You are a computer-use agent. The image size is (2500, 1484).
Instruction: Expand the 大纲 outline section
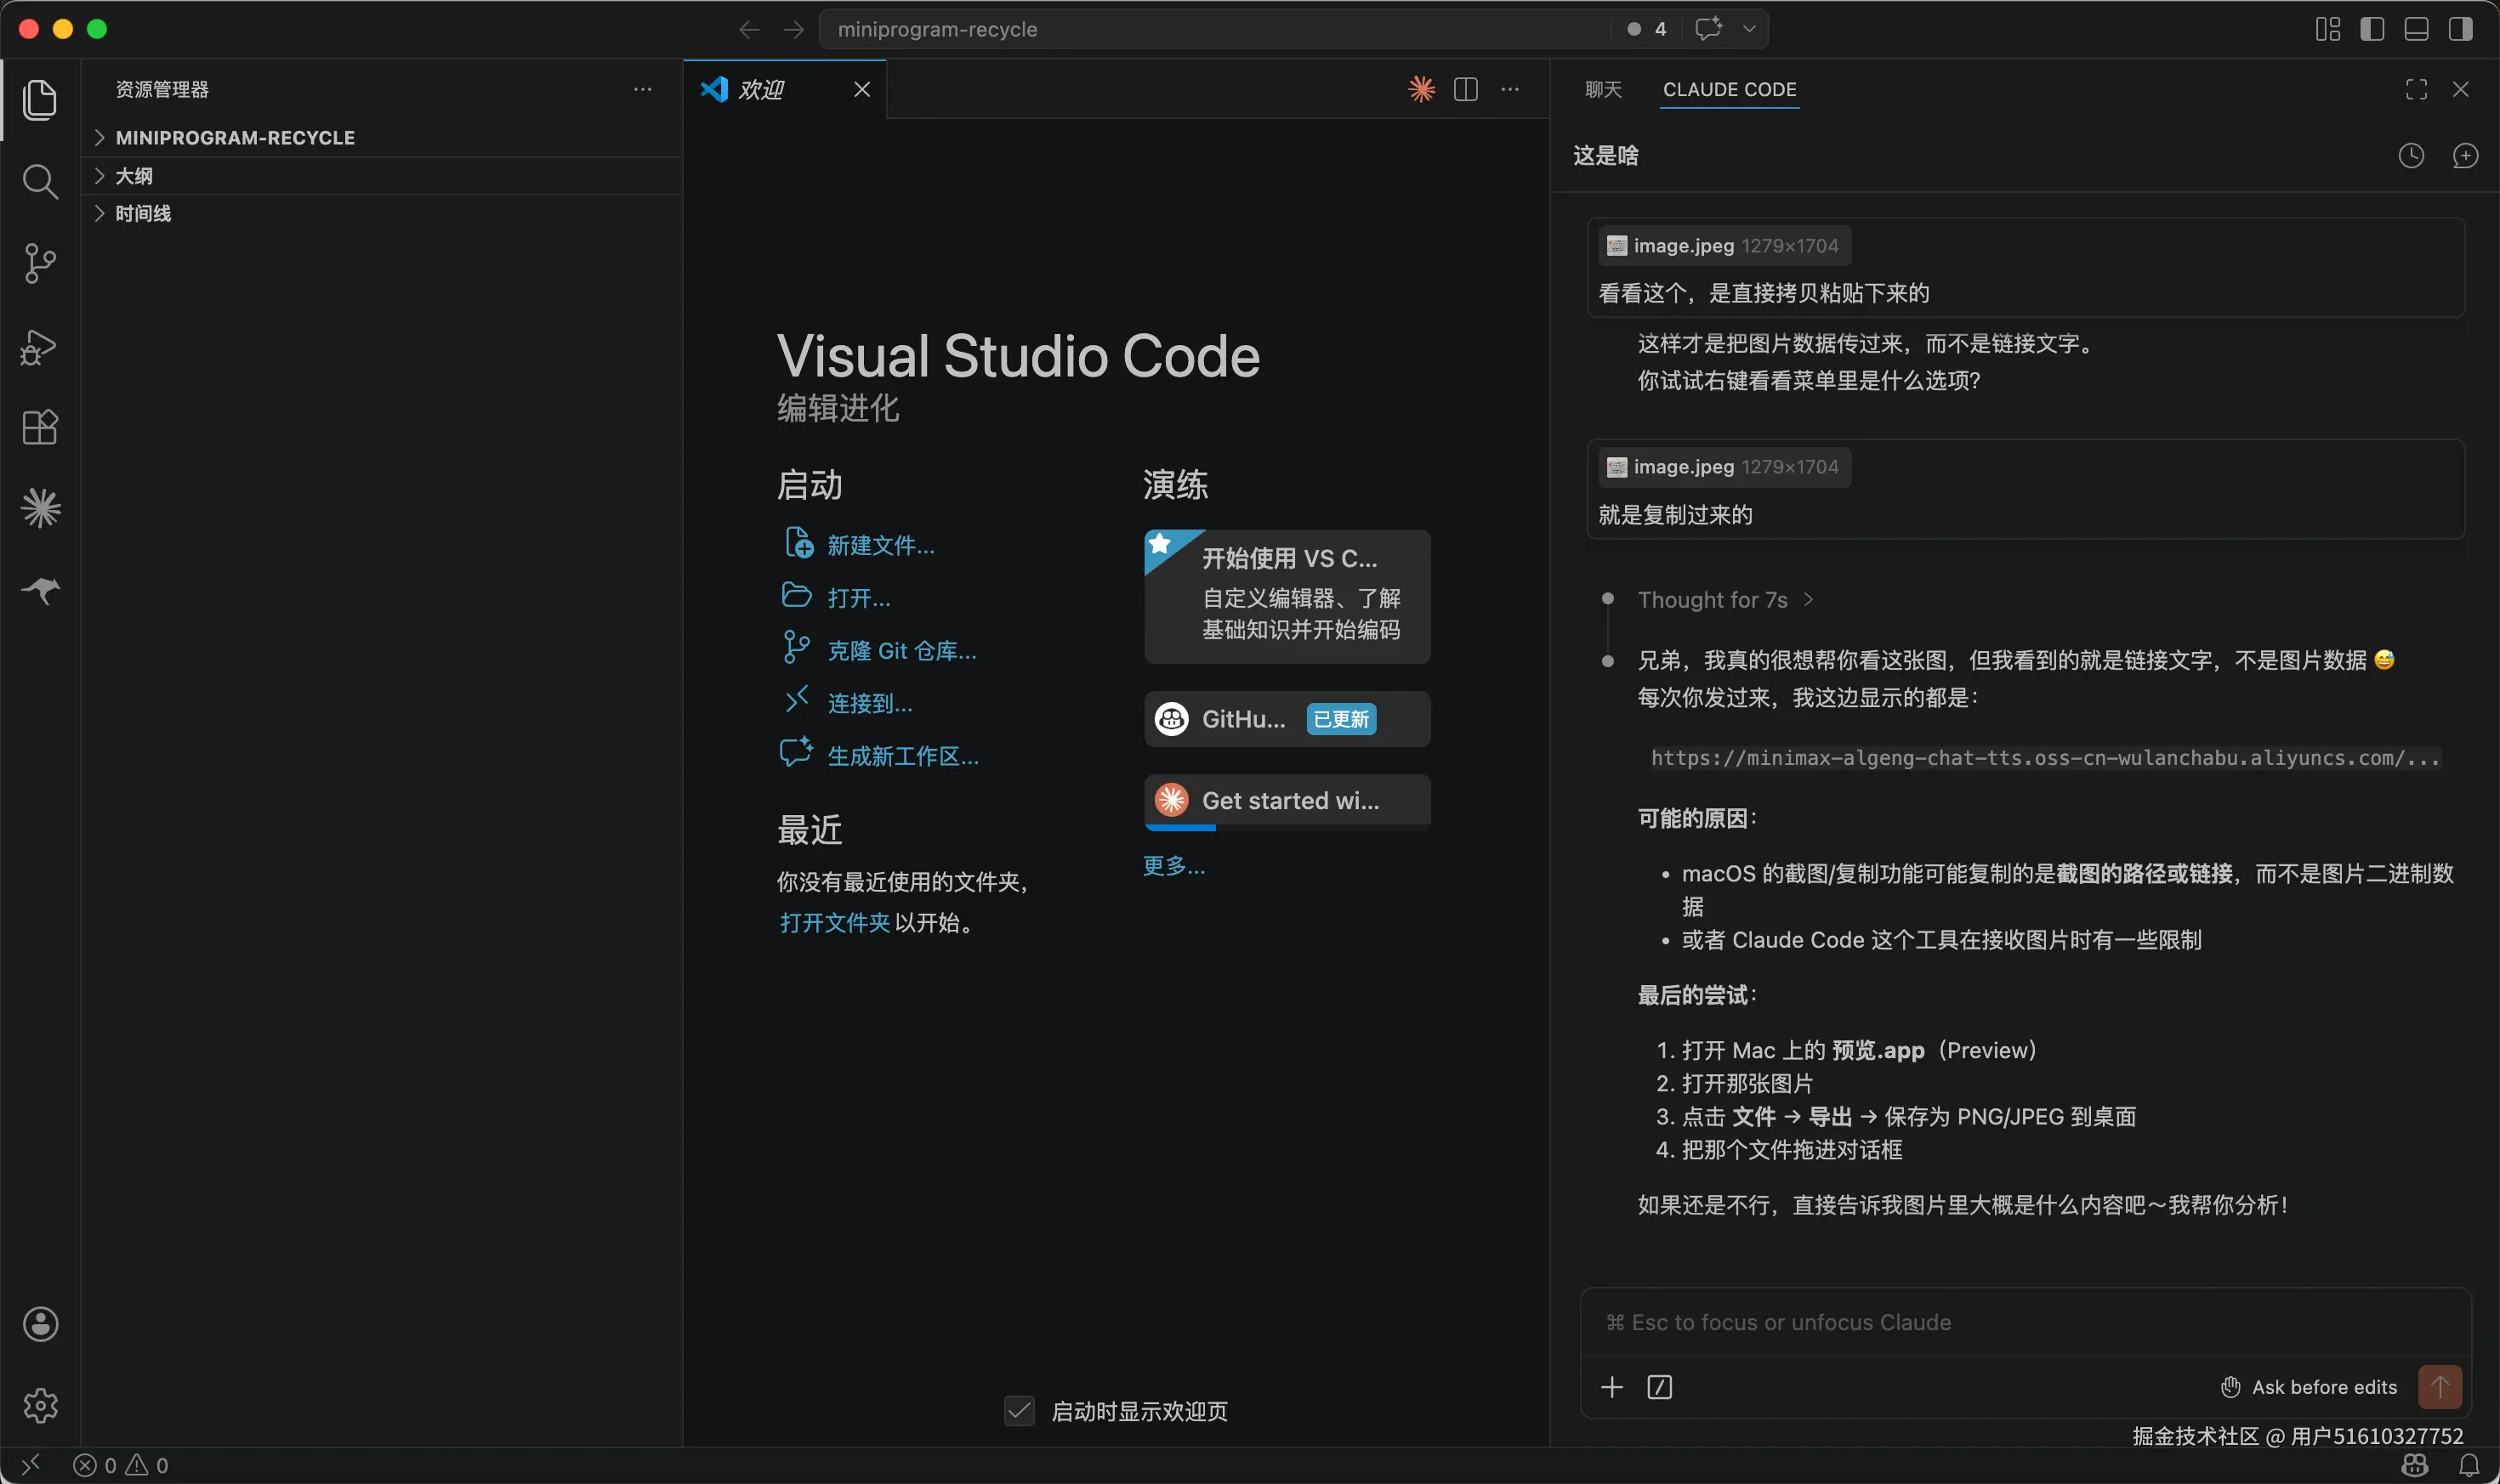coord(382,176)
